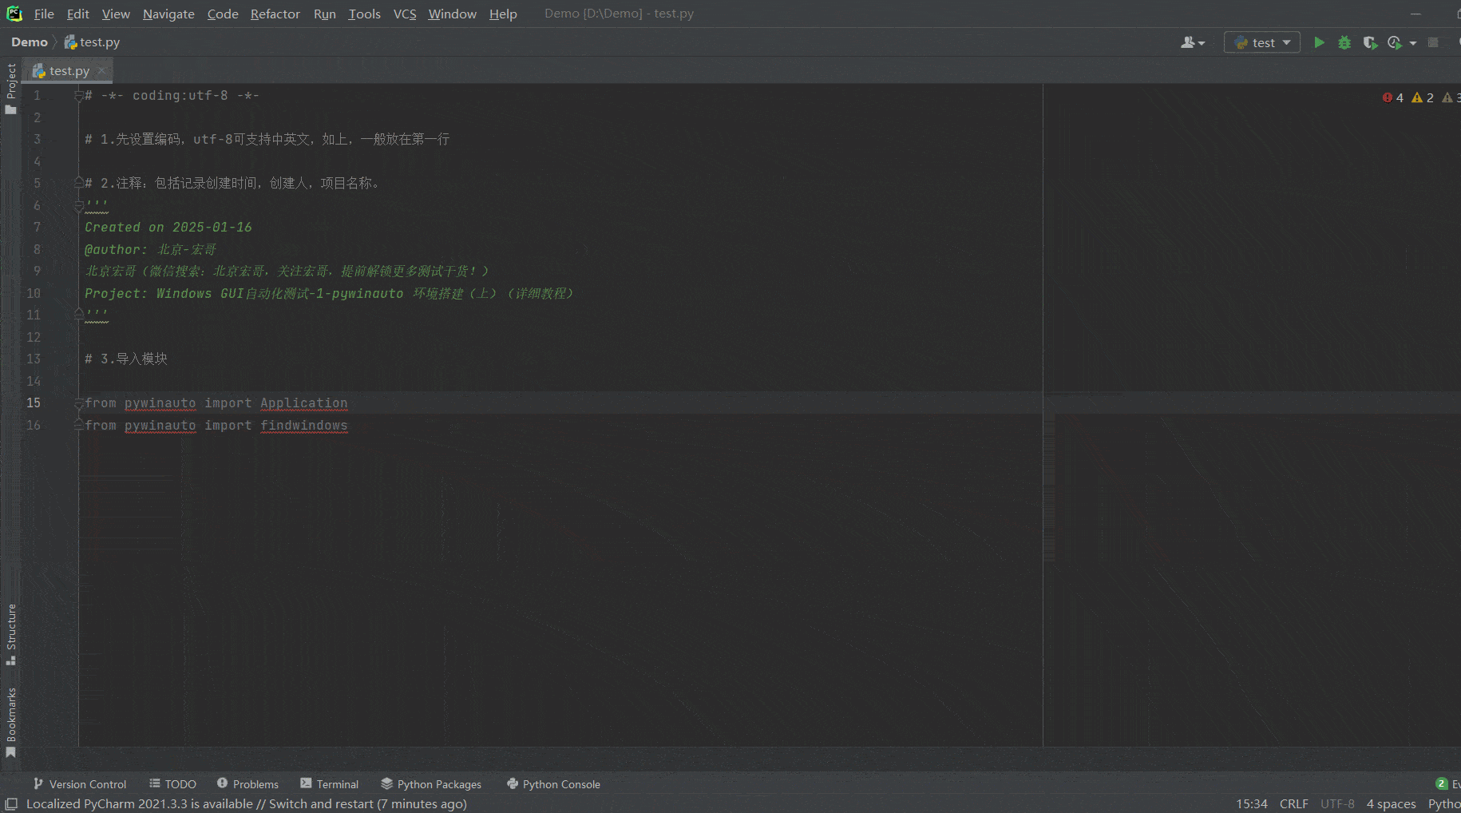Viewport: 1461px width, 813px height.
Task: Open the dropdown arrow next to Profile icon
Action: pos(1413,43)
